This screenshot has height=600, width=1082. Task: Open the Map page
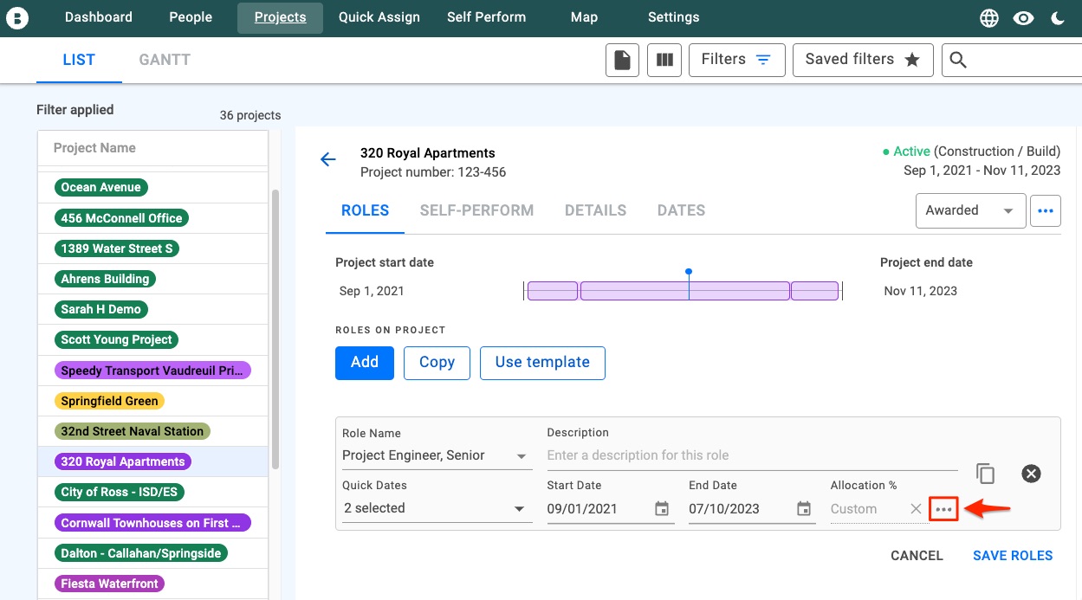click(584, 17)
